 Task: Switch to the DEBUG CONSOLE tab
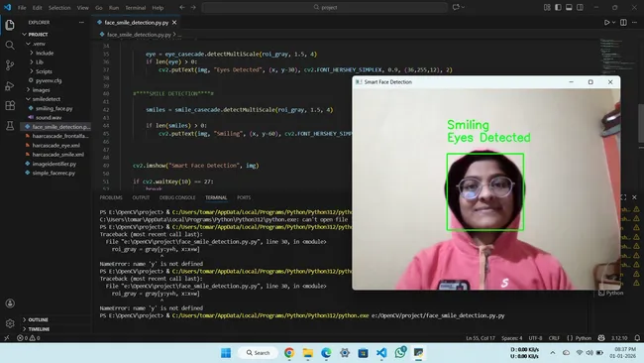coord(177,197)
